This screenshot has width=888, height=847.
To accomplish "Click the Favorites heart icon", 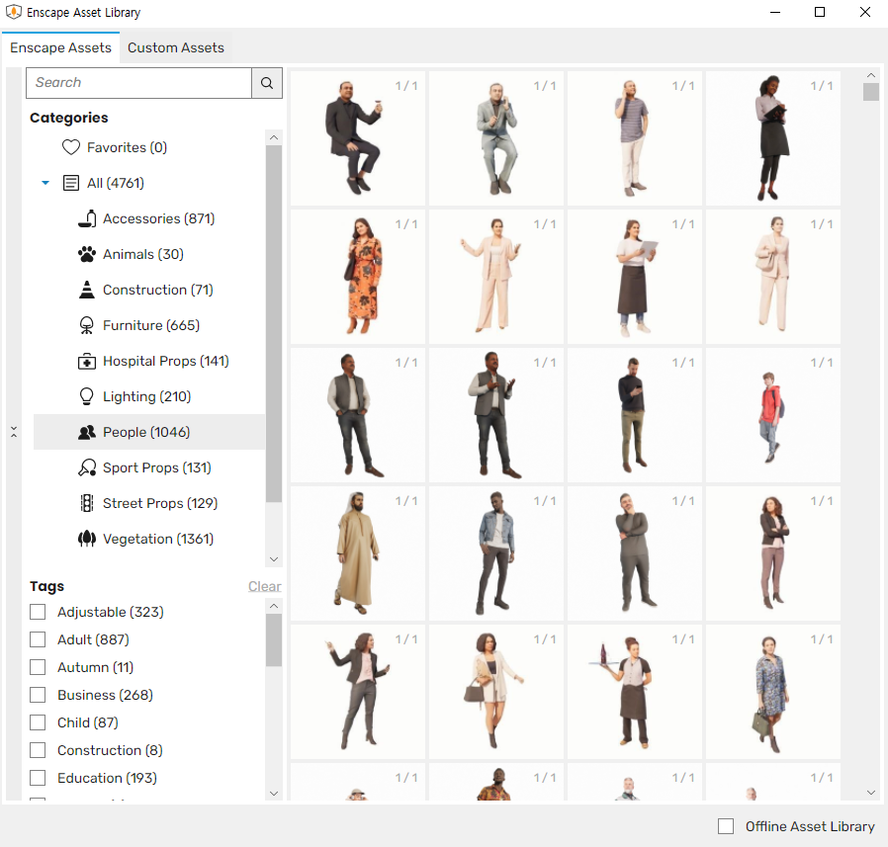I will coord(71,147).
